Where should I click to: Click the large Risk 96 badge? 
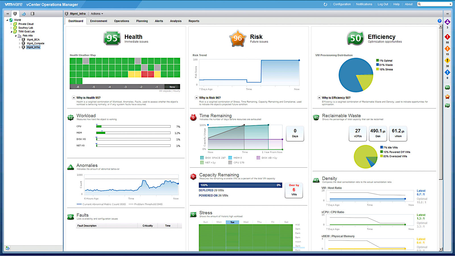click(237, 38)
